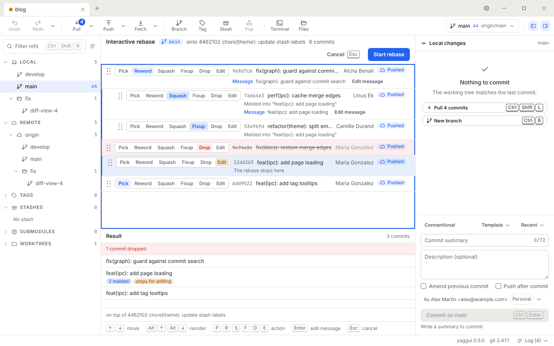Viewport: 554px width, 346px height.
Task: Click the New branch button
Action: (x=485, y=121)
